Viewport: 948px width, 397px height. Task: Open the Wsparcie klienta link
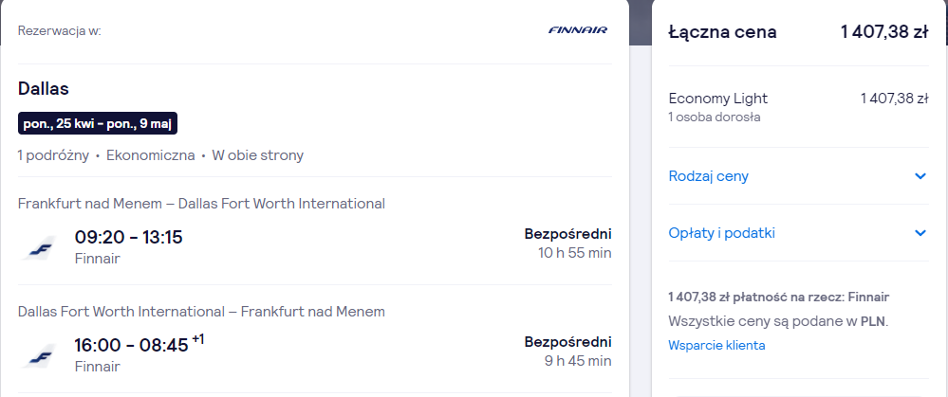[x=716, y=345]
